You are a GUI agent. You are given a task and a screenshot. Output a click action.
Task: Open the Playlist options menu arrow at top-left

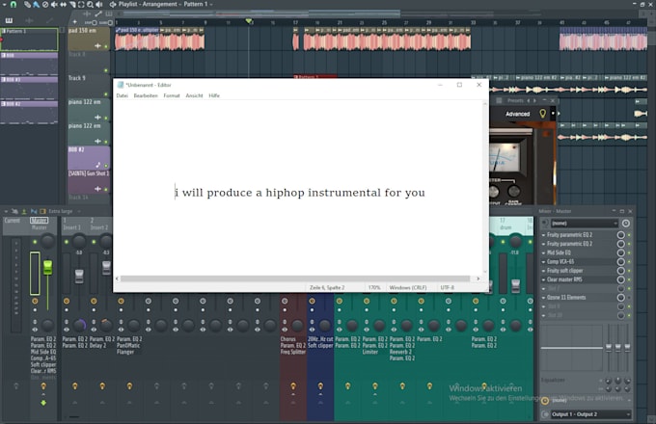[5, 4]
